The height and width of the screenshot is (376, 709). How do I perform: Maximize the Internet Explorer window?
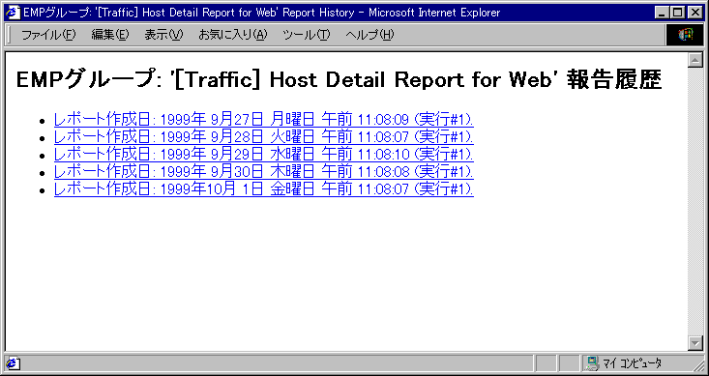677,14
